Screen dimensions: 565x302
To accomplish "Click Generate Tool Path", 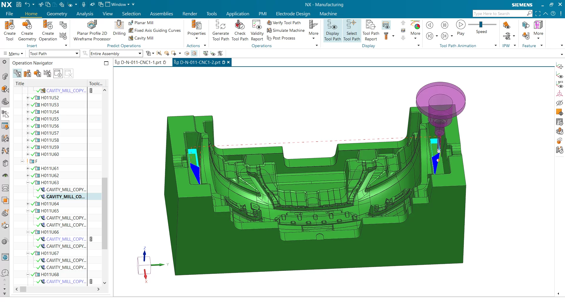I will tap(221, 30).
